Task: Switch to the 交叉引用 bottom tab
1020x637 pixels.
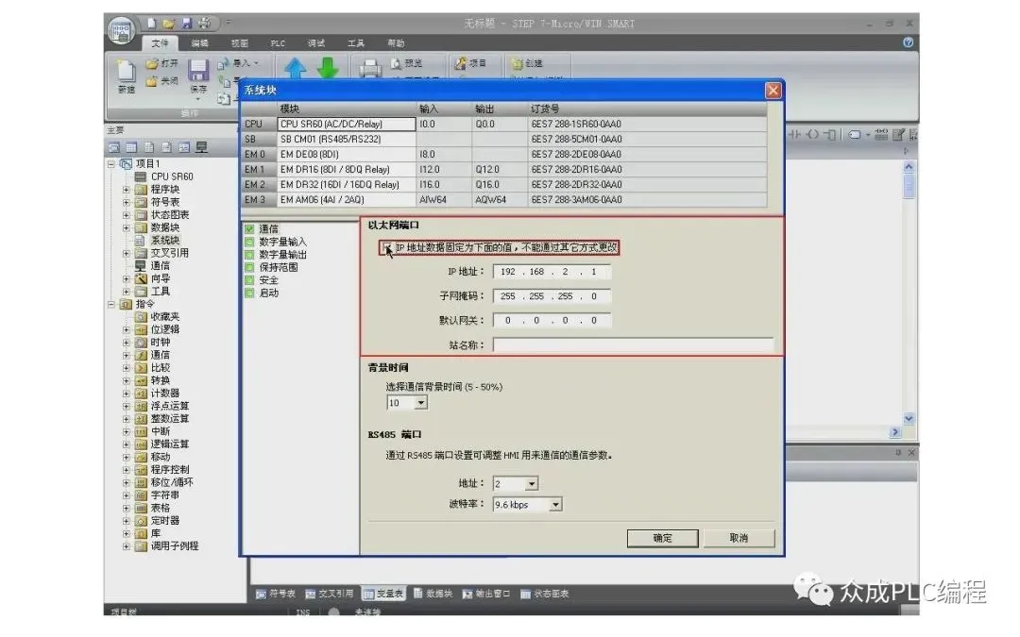Action: pyautogui.click(x=330, y=595)
